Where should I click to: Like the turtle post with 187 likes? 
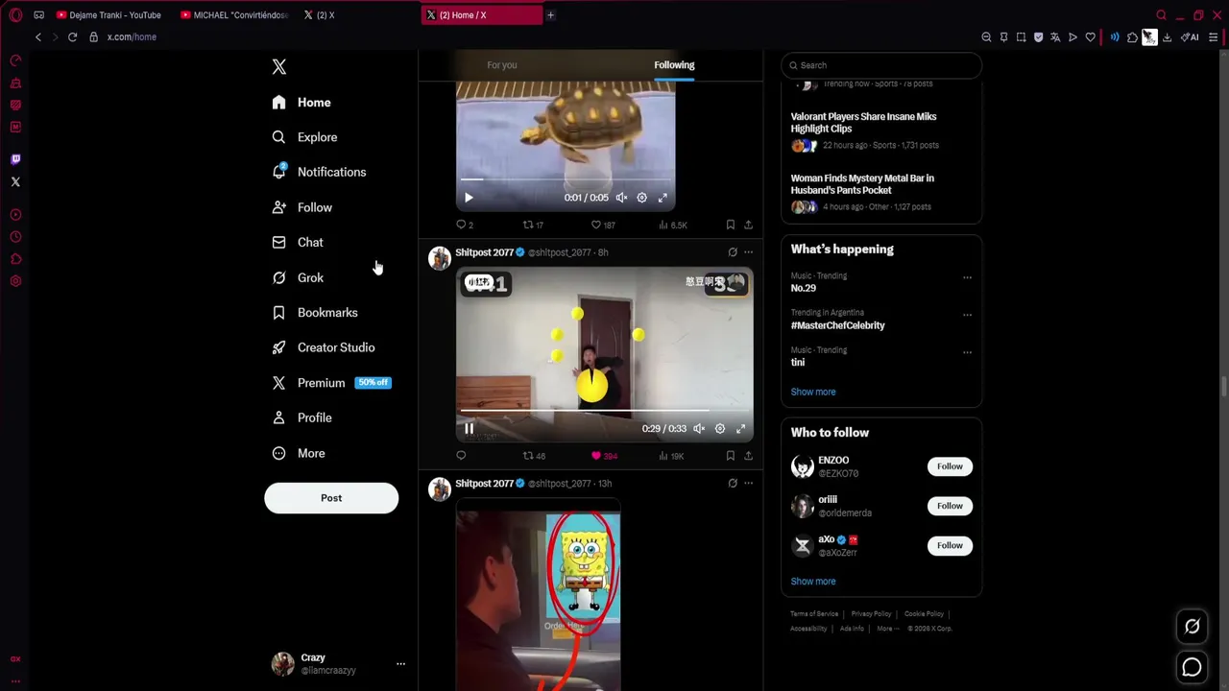click(603, 225)
